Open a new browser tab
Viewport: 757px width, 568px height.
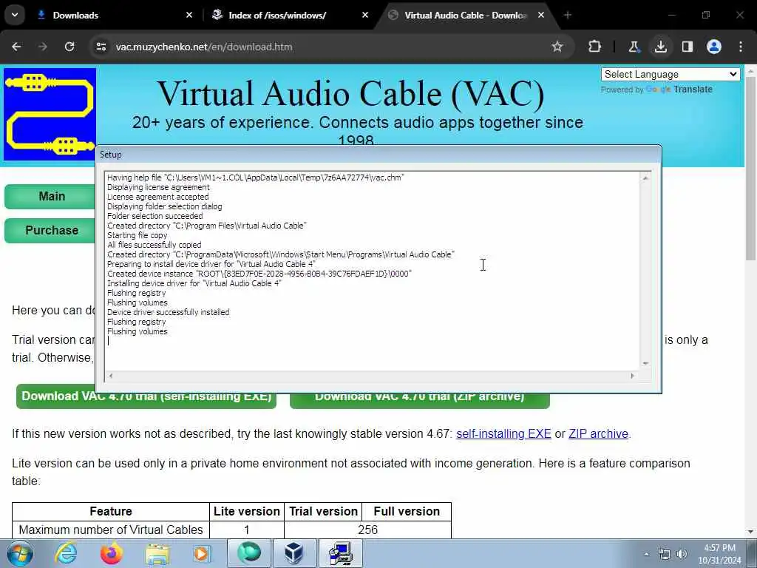coord(567,15)
